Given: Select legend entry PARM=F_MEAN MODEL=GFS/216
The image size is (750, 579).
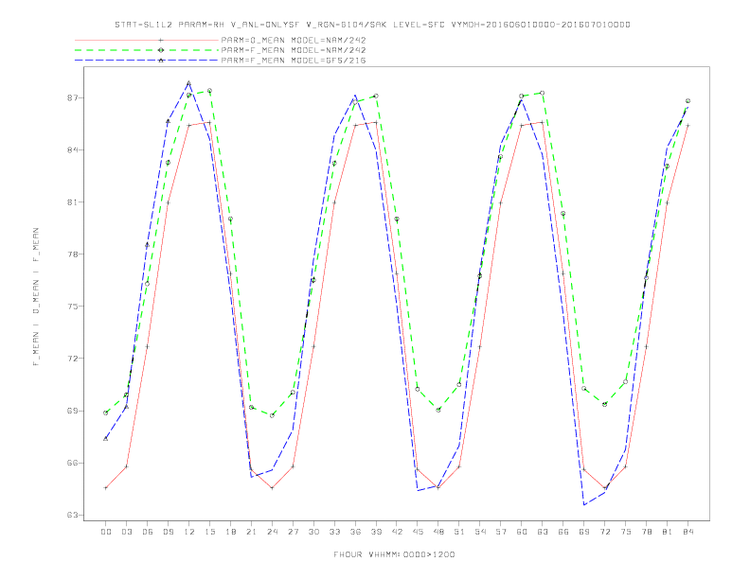Looking at the screenshot, I should pyautogui.click(x=294, y=61).
